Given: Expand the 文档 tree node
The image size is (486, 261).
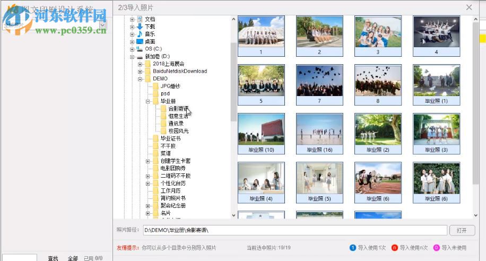Looking at the screenshot, I should [132, 19].
